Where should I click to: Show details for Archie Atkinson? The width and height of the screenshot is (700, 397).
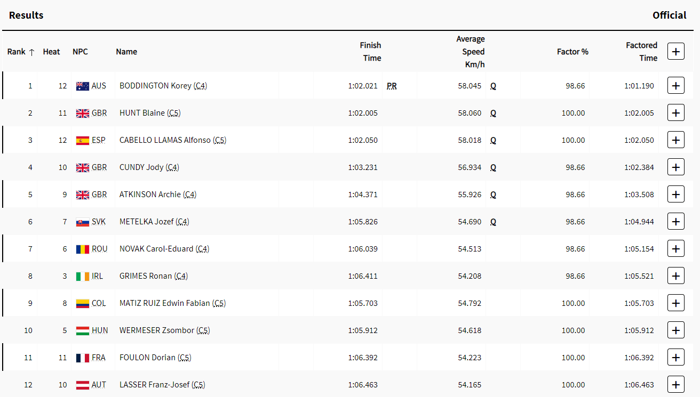click(675, 195)
